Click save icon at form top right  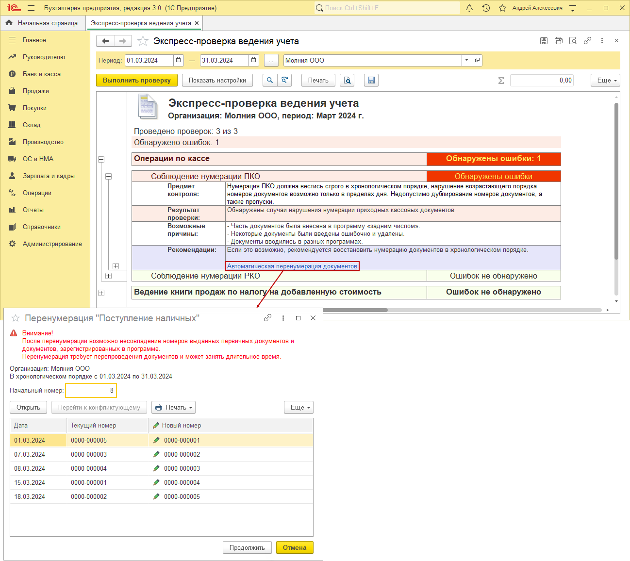point(544,41)
